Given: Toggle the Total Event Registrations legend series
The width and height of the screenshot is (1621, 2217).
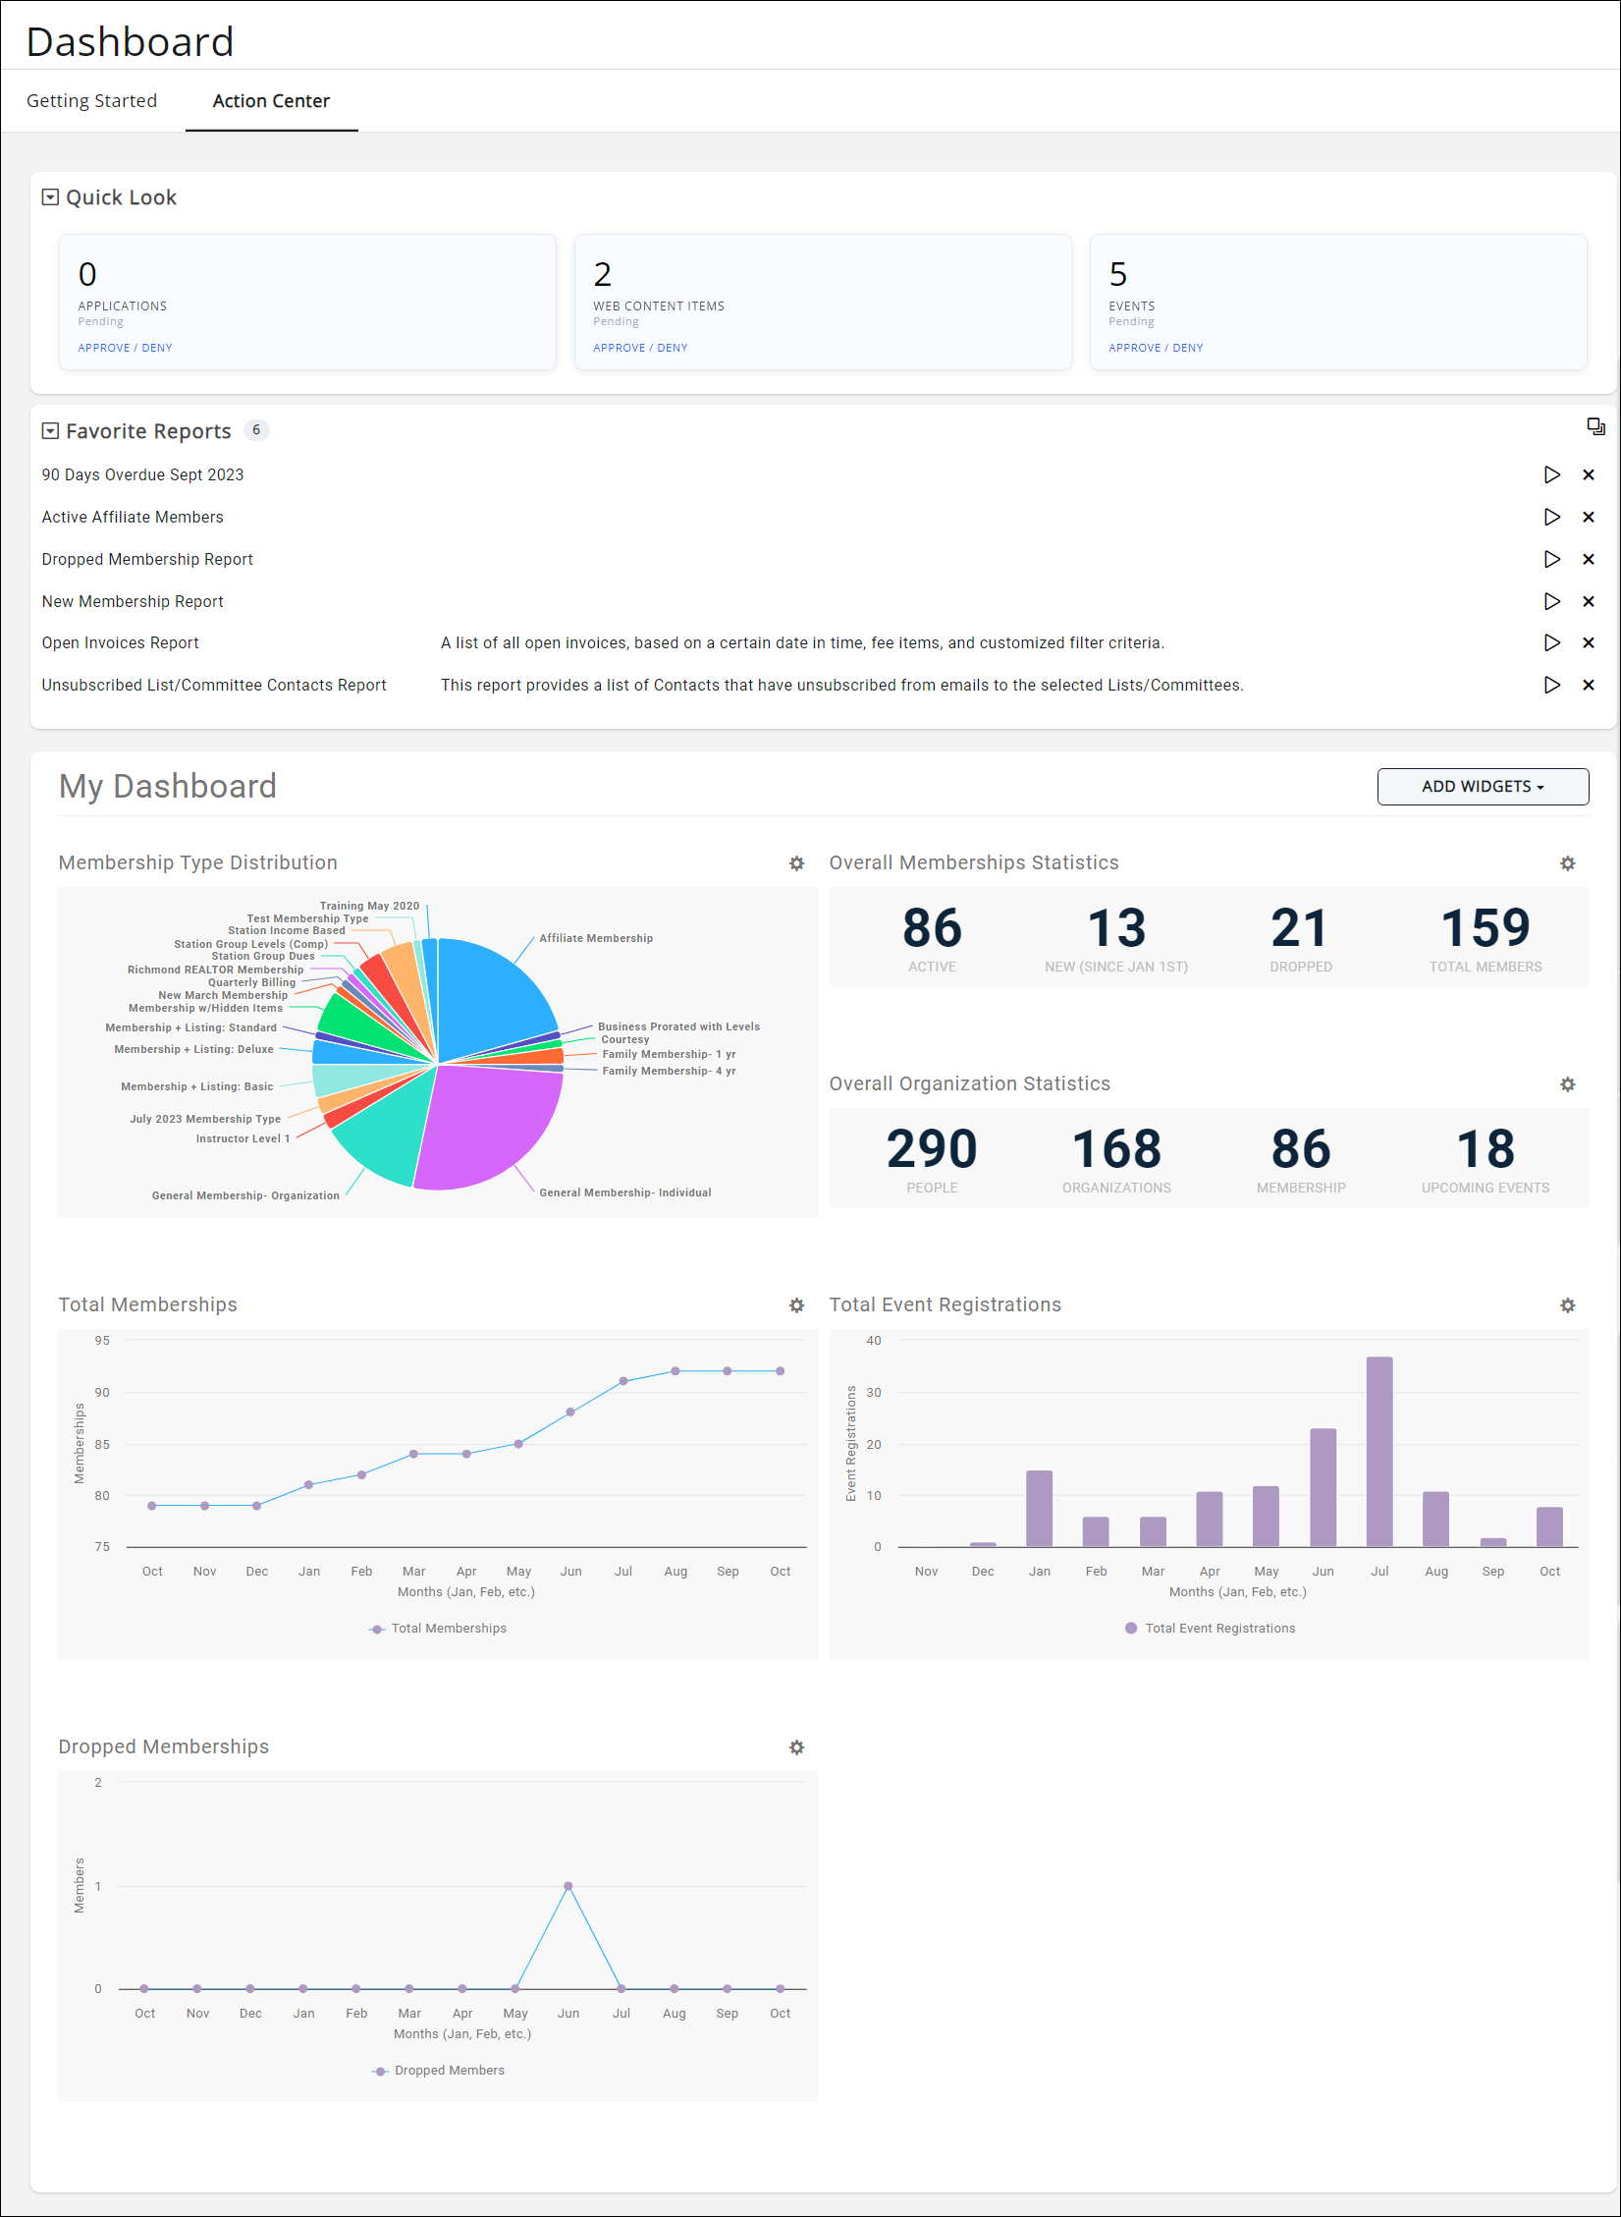Looking at the screenshot, I should pyautogui.click(x=1210, y=1628).
